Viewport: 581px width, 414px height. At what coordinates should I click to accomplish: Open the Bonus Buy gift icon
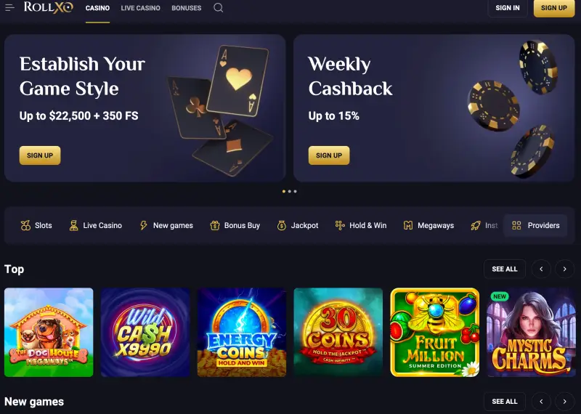pyautogui.click(x=215, y=225)
